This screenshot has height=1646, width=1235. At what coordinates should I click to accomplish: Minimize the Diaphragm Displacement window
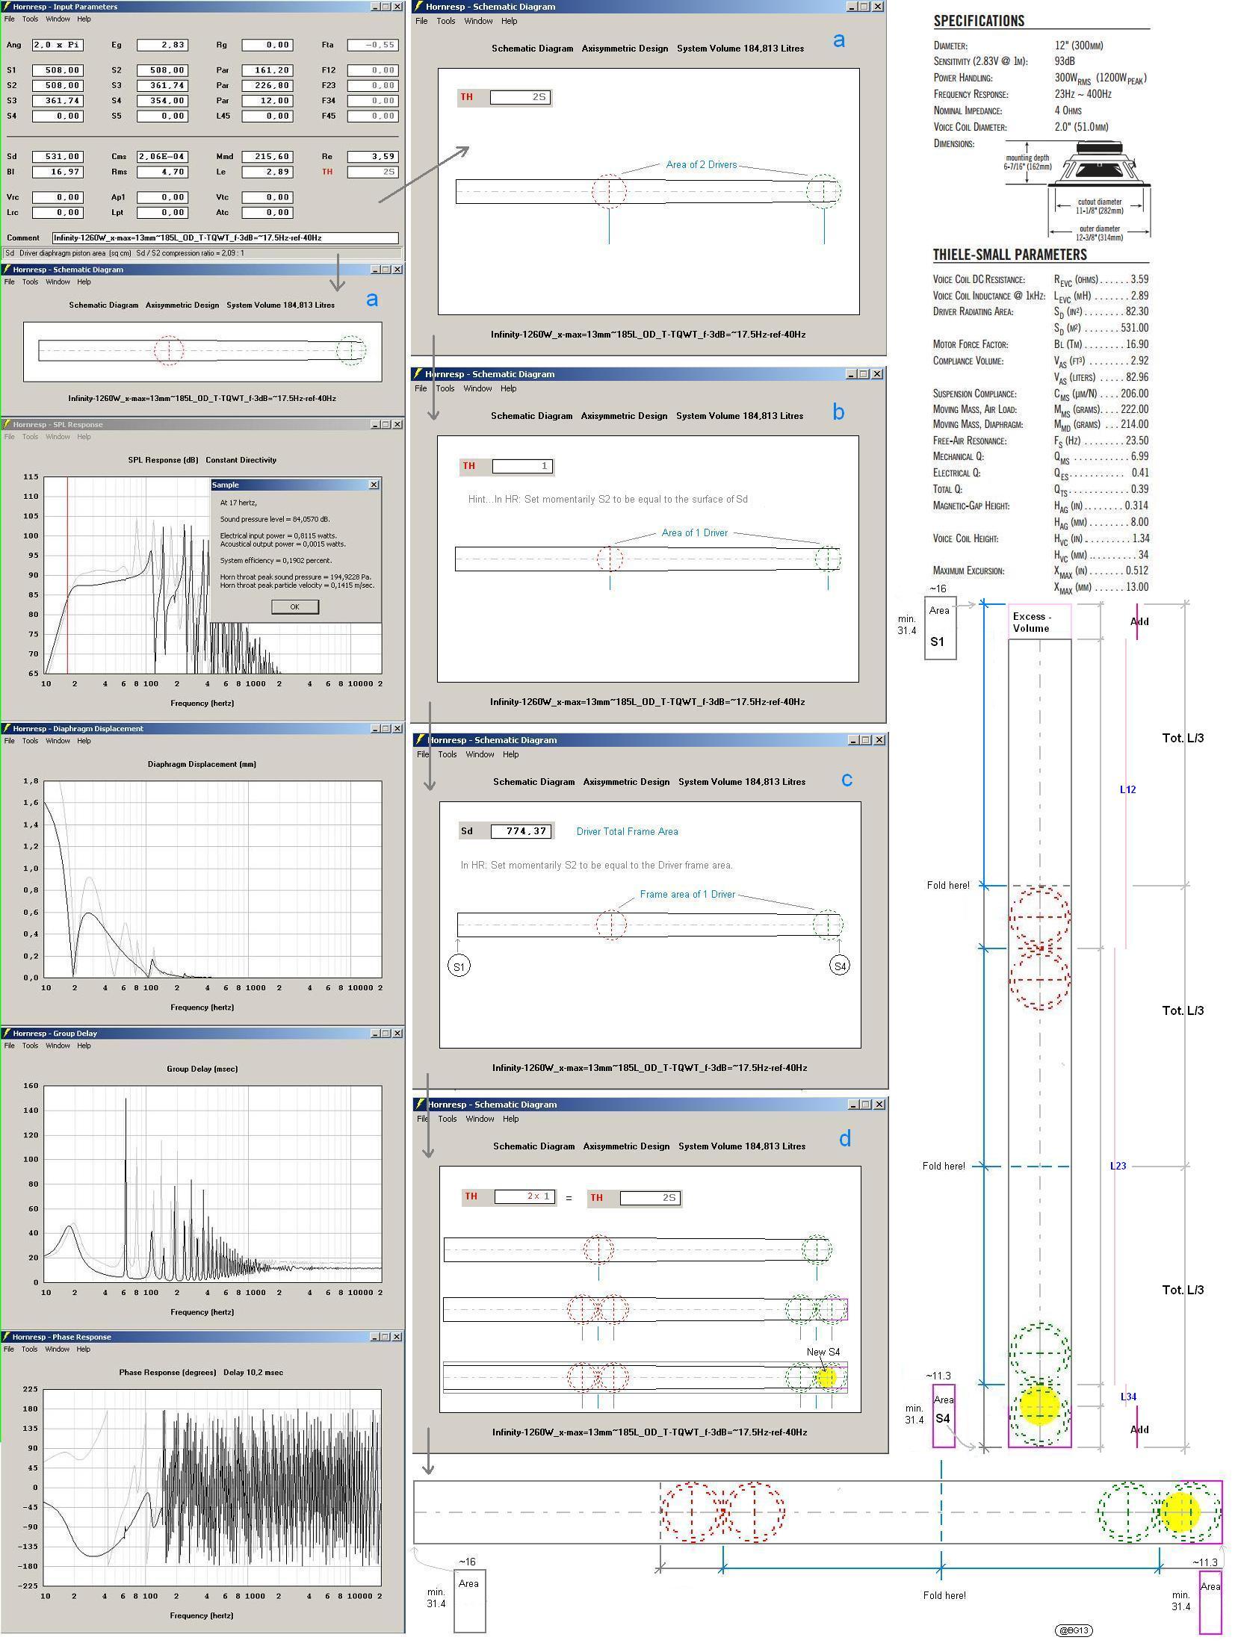[x=375, y=728]
